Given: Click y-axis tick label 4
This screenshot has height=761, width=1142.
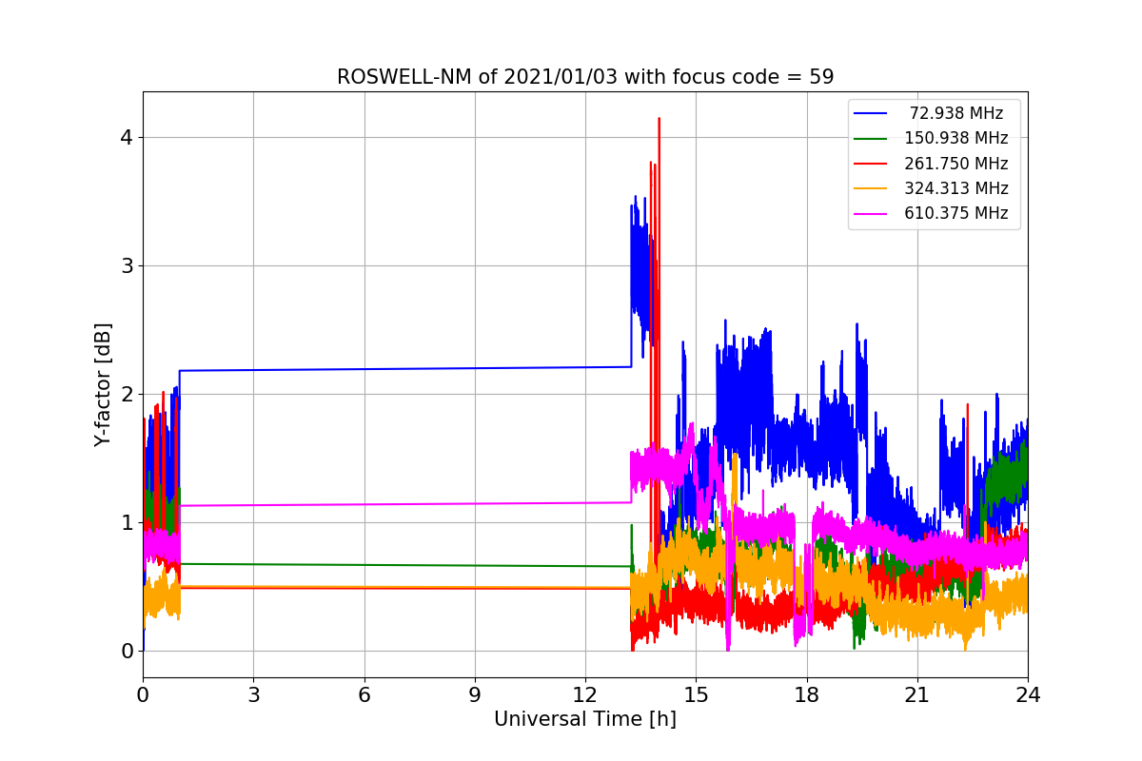Looking at the screenshot, I should tap(127, 137).
